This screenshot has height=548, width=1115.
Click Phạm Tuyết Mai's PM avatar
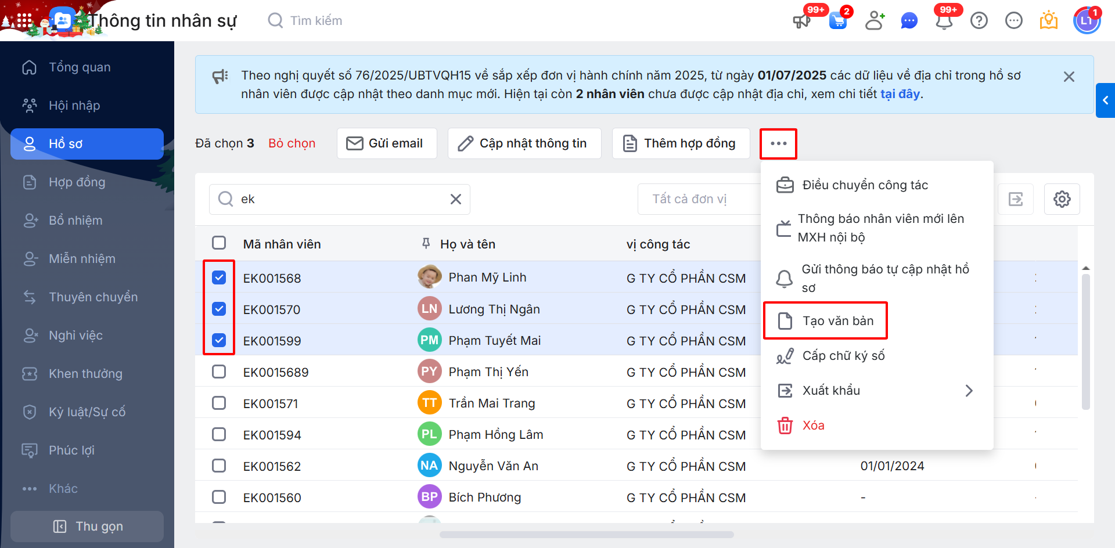point(430,340)
